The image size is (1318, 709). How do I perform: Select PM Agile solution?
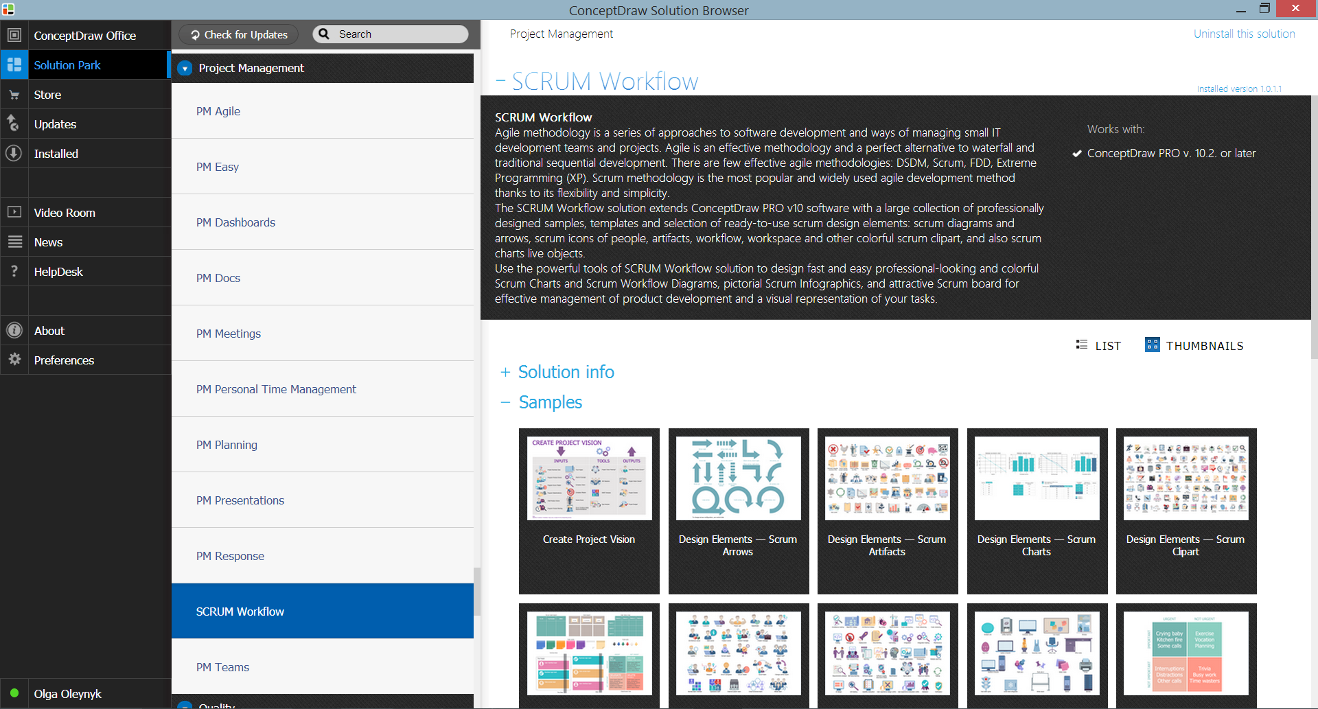pyautogui.click(x=322, y=111)
